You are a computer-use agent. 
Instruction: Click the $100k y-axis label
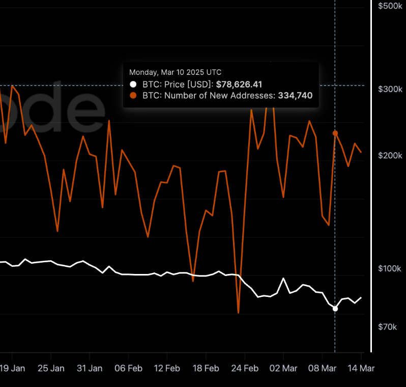coord(390,269)
